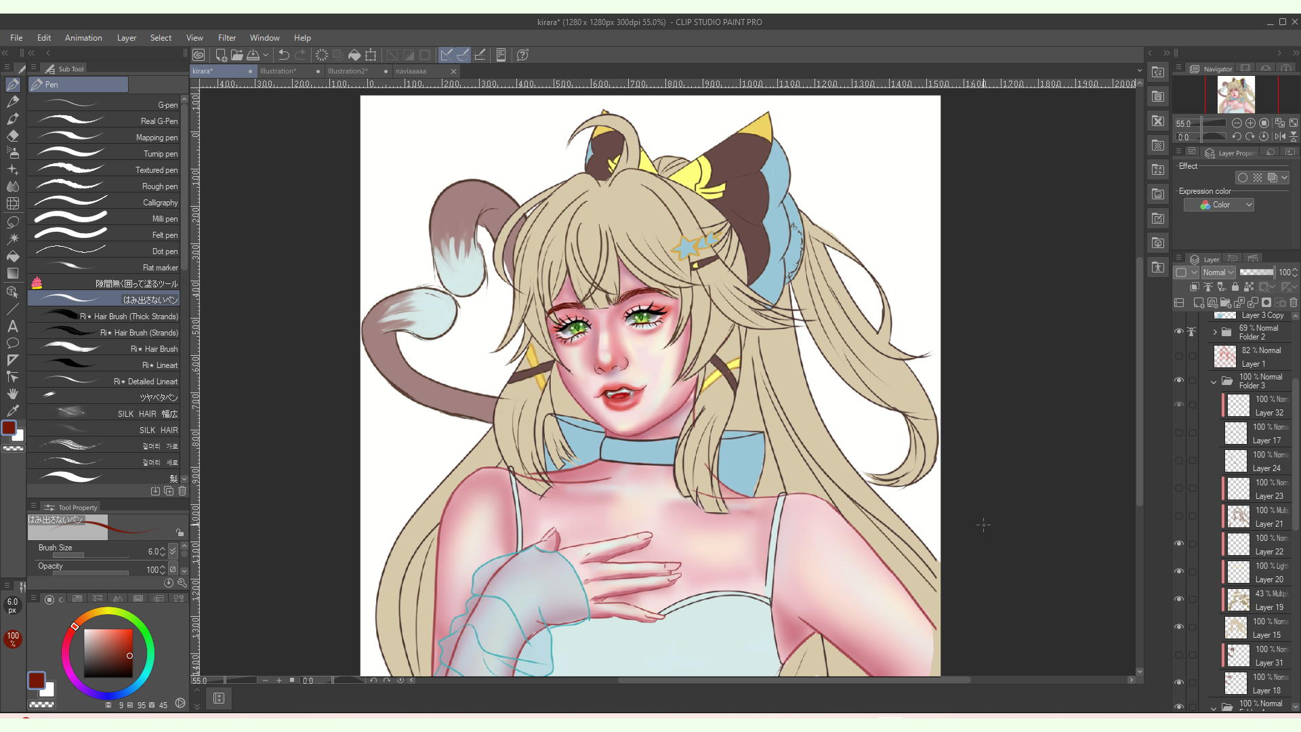
Task: Zoom in using Navigator plus icon
Action: pyautogui.click(x=1250, y=123)
